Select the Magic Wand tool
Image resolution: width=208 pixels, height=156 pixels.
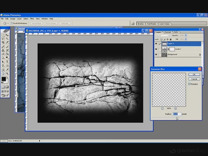tap(7, 39)
